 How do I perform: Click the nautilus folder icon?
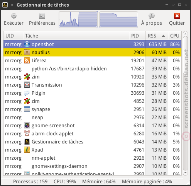coord(27,52)
